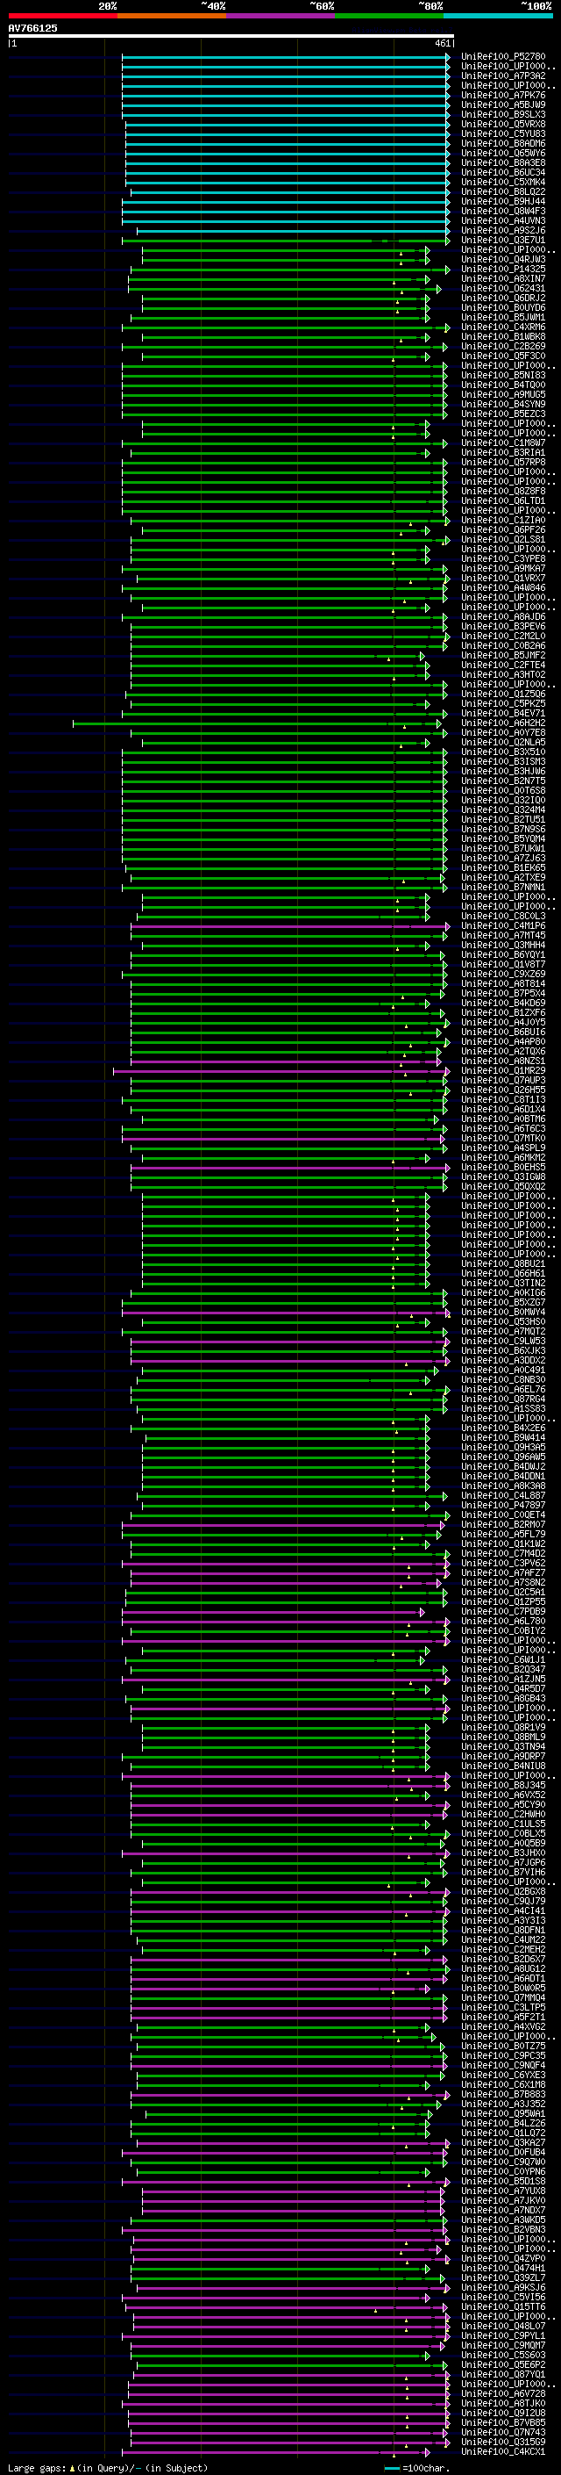Open hit UniRef100_A7PK76

point(503,95)
